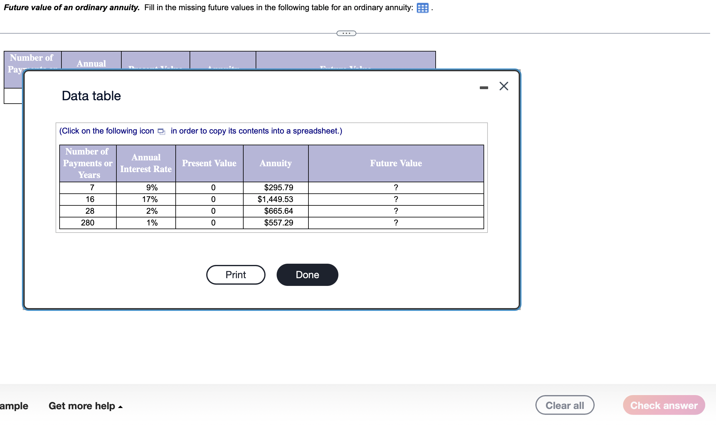716x429 pixels.
Task: Click Done to dismiss the dialog
Action: [307, 274]
